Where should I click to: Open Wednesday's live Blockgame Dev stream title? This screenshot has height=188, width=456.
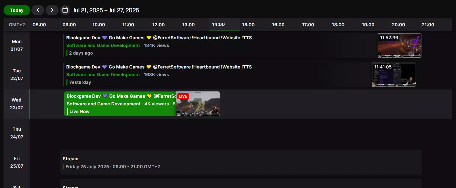point(121,96)
